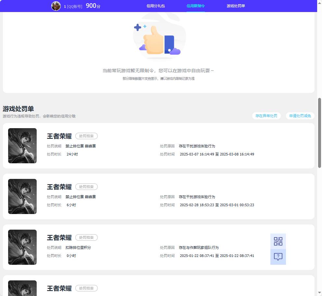Click 王者荣耀 title on 24小时 card
Viewport: 322px width, 296px height.
[59, 136]
